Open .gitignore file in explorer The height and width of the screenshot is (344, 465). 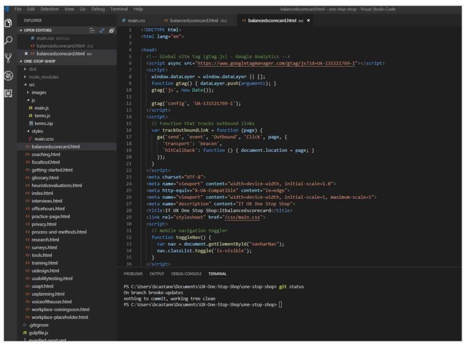[x=67, y=325]
